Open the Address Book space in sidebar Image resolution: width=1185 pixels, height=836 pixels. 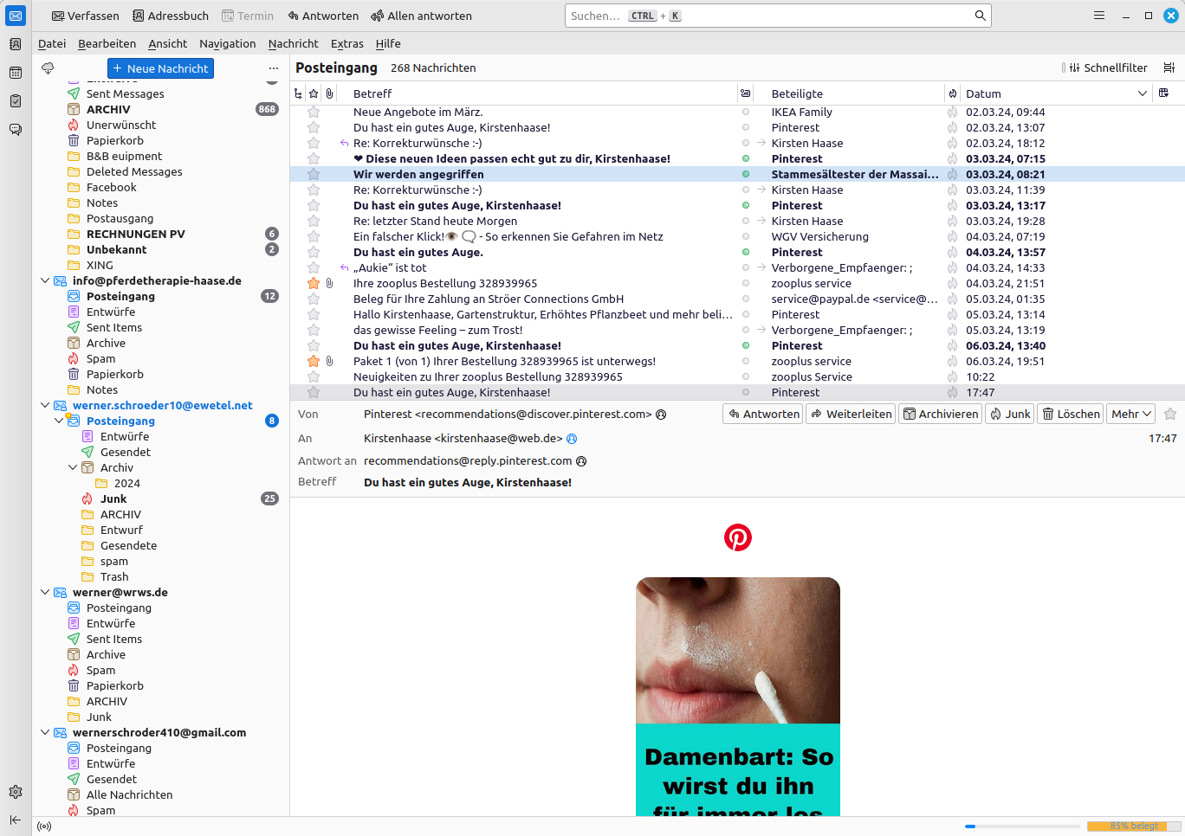pyautogui.click(x=16, y=44)
